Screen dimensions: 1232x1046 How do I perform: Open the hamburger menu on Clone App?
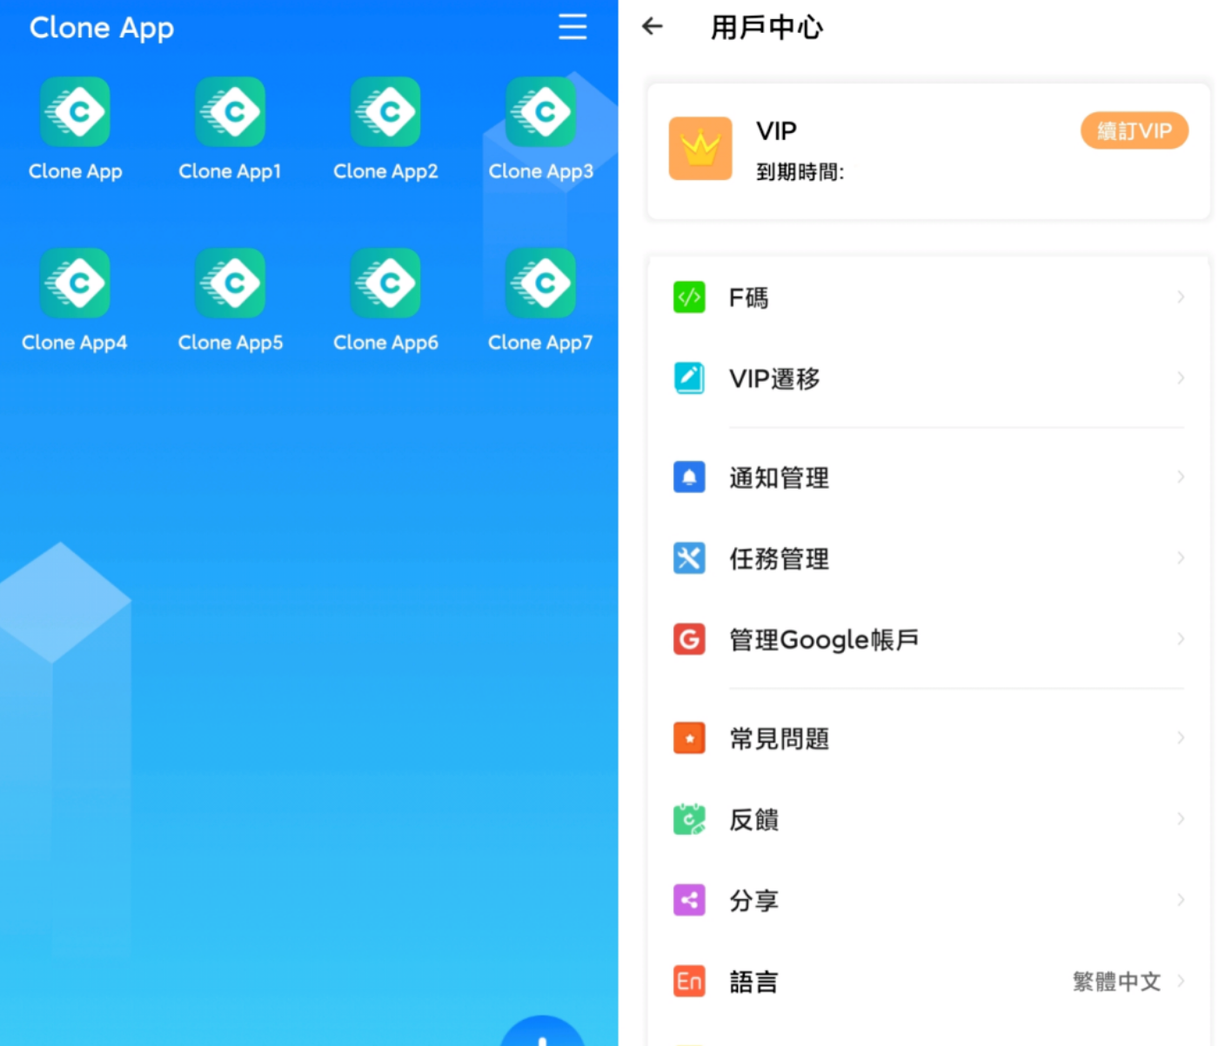572,28
